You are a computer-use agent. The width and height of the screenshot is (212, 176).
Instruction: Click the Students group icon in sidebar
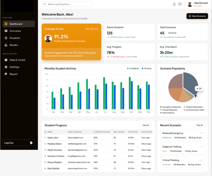(6, 38)
